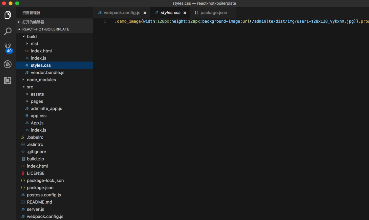Collapse the build folder
Screen dimensions: 369x220
point(54,36)
